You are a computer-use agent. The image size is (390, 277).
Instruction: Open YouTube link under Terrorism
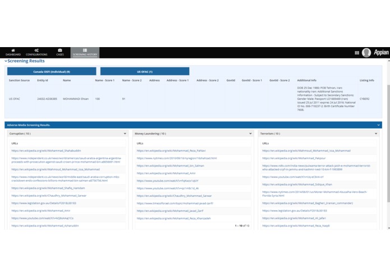click(x=293, y=177)
